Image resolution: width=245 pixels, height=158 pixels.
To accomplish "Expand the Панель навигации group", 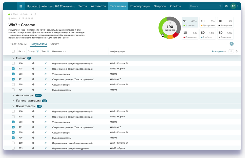I will pos(13,101).
